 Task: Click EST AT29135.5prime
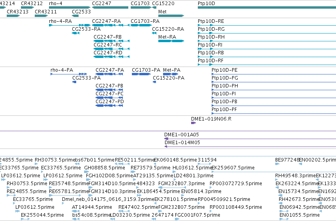(135, 180)
